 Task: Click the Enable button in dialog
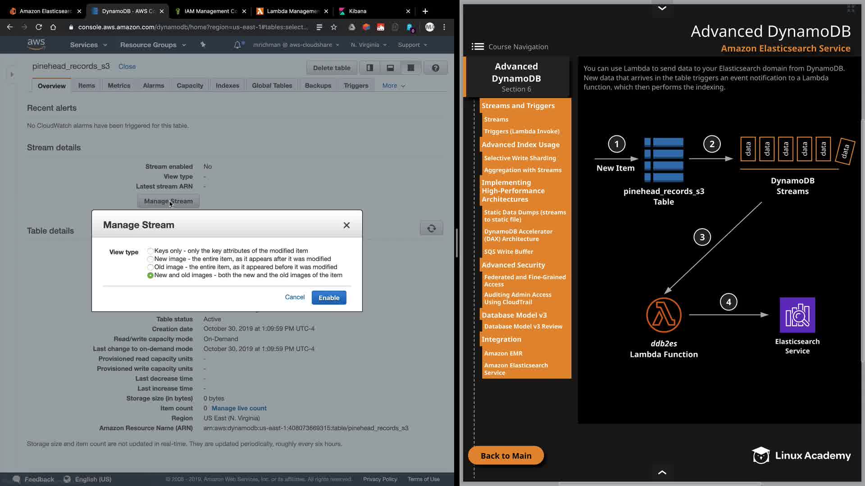(x=329, y=297)
